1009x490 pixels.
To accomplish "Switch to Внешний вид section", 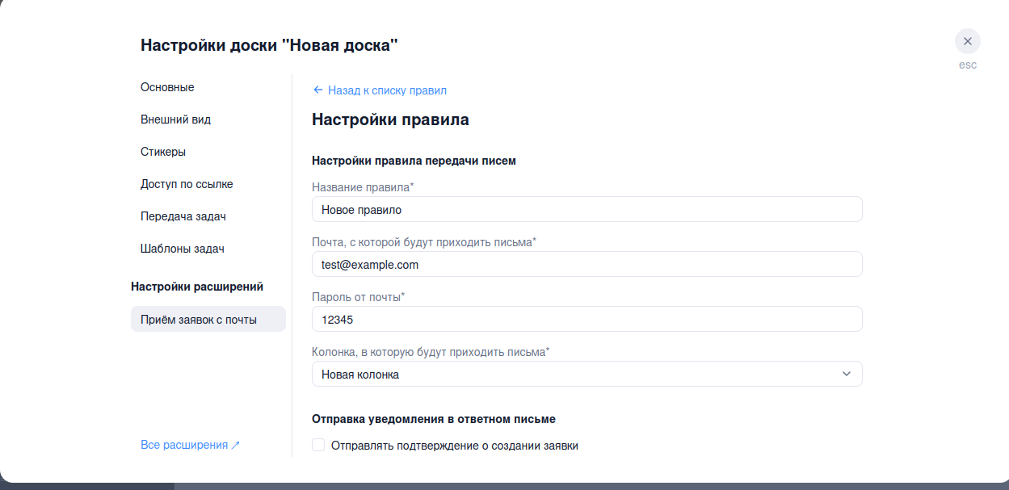I will (175, 119).
